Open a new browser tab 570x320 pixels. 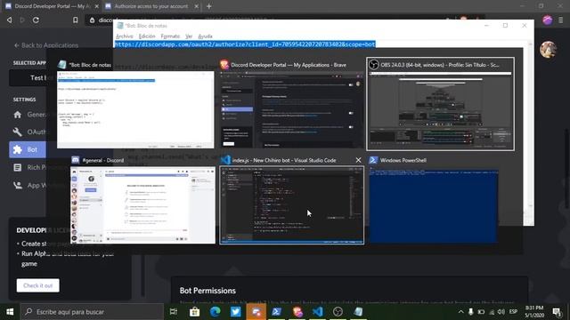[x=209, y=6]
